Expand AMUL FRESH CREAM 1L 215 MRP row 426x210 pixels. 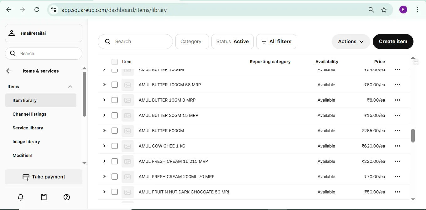(104, 161)
